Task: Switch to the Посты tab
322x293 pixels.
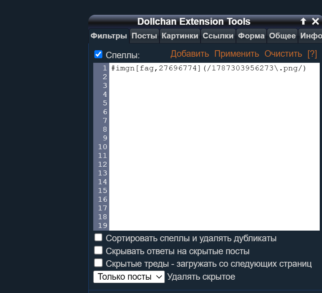Action: coord(144,36)
